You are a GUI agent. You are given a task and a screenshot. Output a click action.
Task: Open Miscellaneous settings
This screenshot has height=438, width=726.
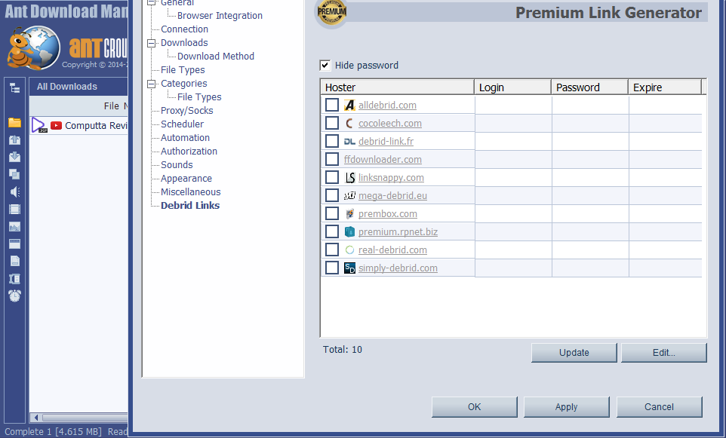191,192
